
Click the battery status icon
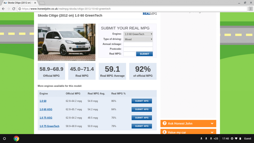[x=240, y=138]
